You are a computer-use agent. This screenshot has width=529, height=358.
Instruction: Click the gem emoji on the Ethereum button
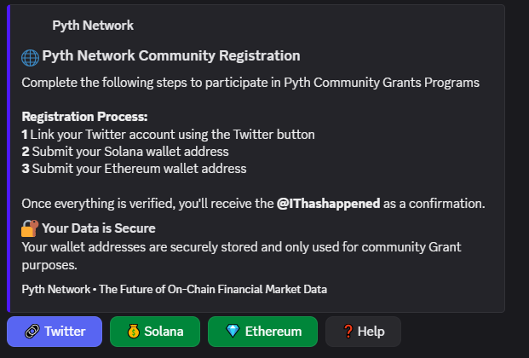tap(232, 332)
